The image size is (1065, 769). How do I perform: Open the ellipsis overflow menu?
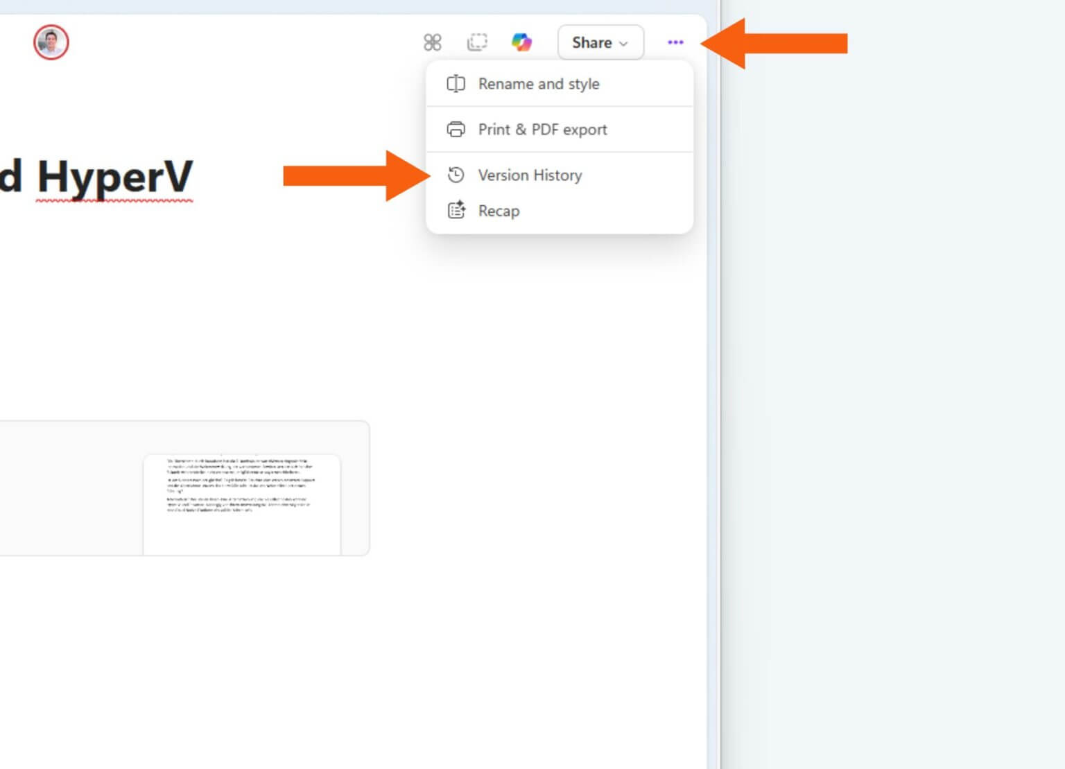[x=675, y=42]
